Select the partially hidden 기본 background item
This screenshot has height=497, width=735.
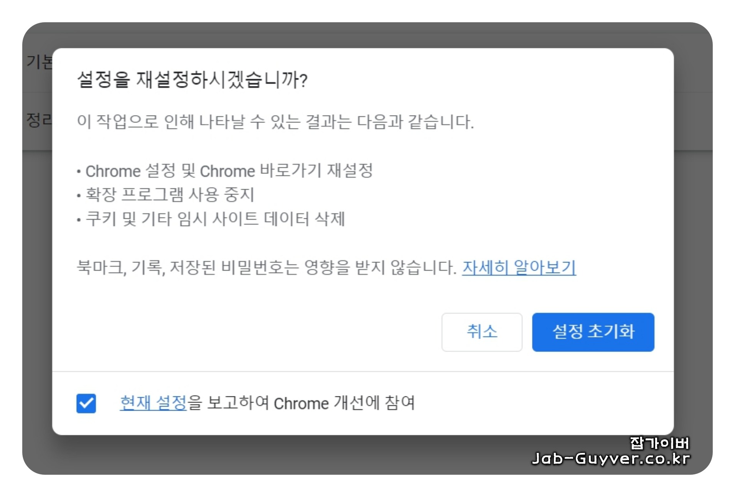pos(39,62)
